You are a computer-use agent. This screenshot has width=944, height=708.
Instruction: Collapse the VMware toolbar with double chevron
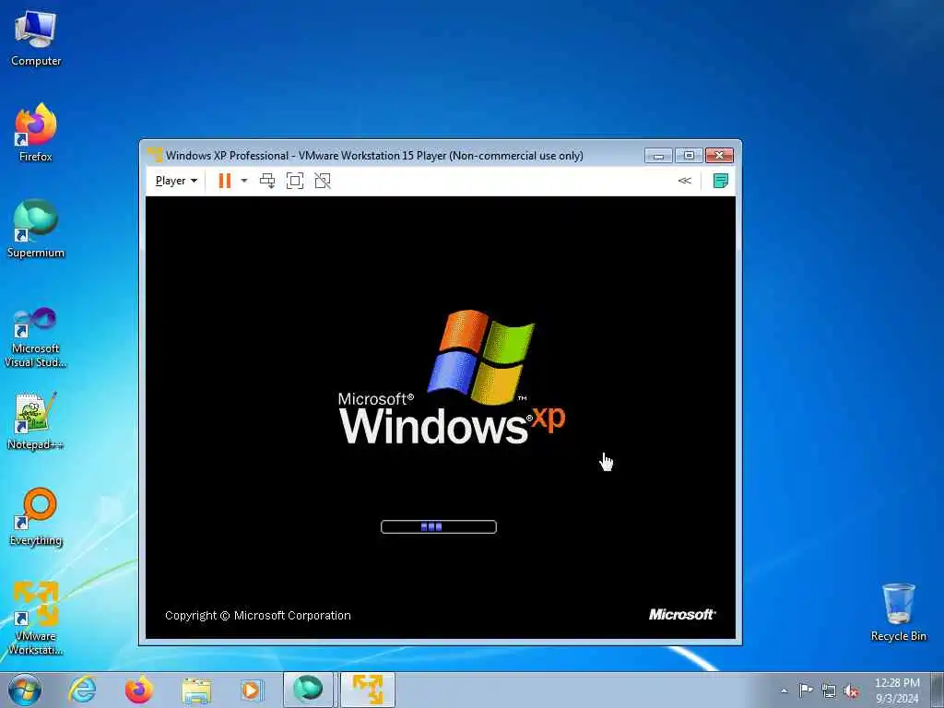click(685, 181)
